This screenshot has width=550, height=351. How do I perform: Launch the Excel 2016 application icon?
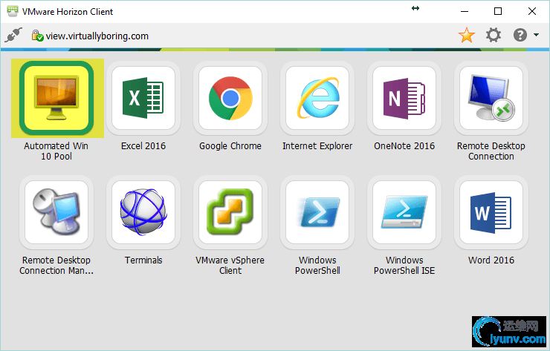(143, 98)
